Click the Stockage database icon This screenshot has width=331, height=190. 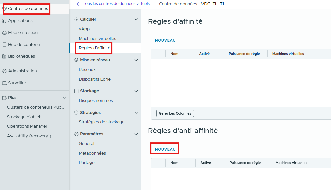coord(76,91)
